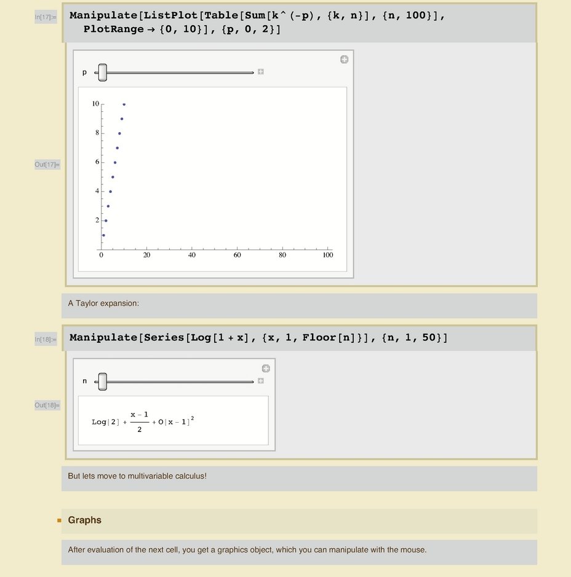Click the orange bullet beside the Graphs heading
This screenshot has height=577, width=571.
(x=60, y=520)
